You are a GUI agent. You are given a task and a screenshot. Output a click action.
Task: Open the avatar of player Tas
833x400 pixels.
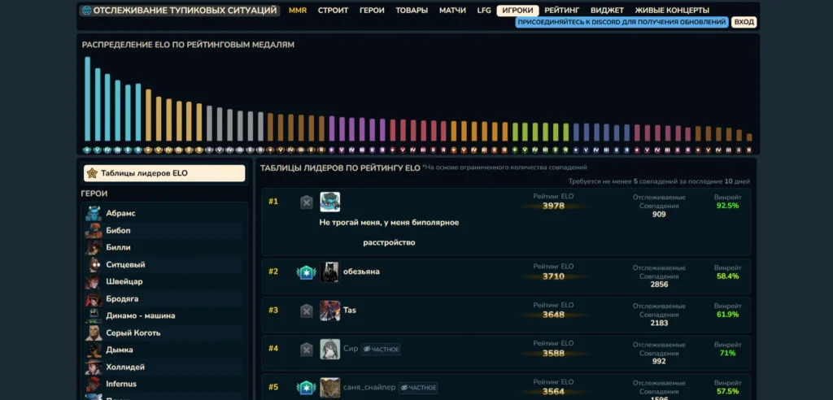click(329, 311)
